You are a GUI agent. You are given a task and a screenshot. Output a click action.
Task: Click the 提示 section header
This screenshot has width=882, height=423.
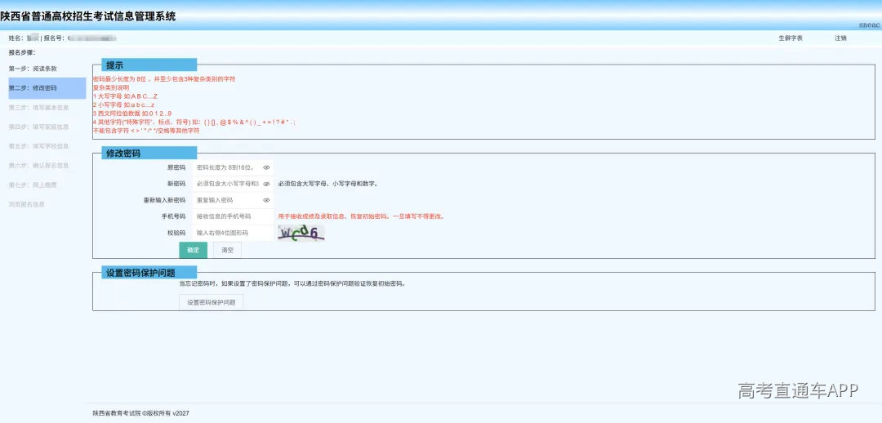click(x=149, y=65)
